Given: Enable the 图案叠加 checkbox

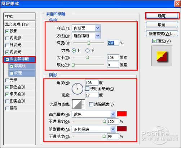Looking at the screenshot, I should [7, 101].
